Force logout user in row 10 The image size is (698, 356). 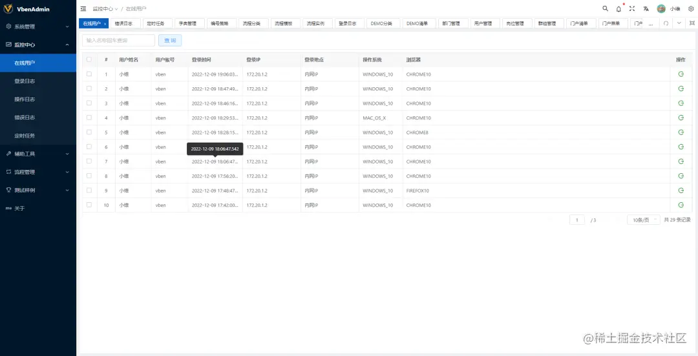[681, 205]
